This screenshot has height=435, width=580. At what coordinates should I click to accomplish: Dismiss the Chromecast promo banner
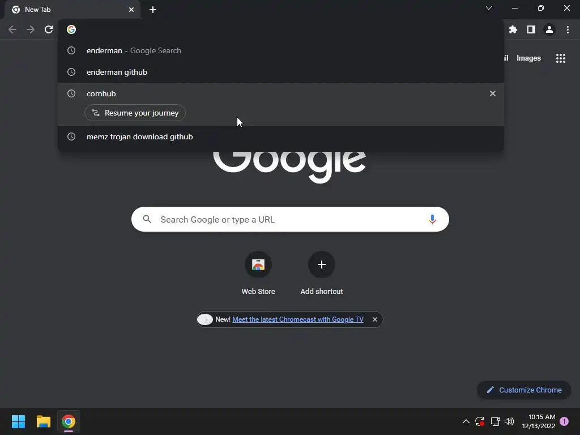coord(375,319)
